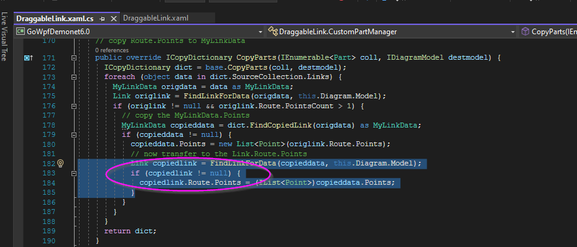Open the Live Visual Tree side panel

point(4,37)
